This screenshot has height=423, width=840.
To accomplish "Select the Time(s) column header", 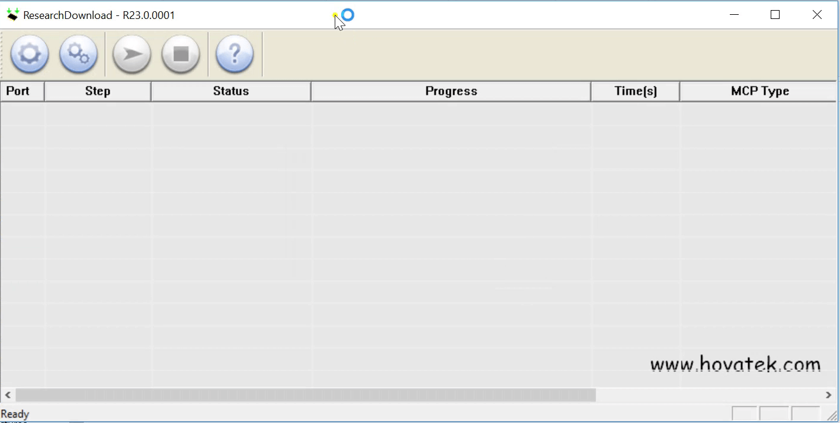I will pos(634,91).
